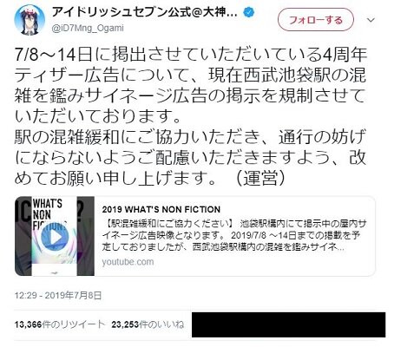
Task: View the 23,253件のいいね list
Action: (148, 324)
